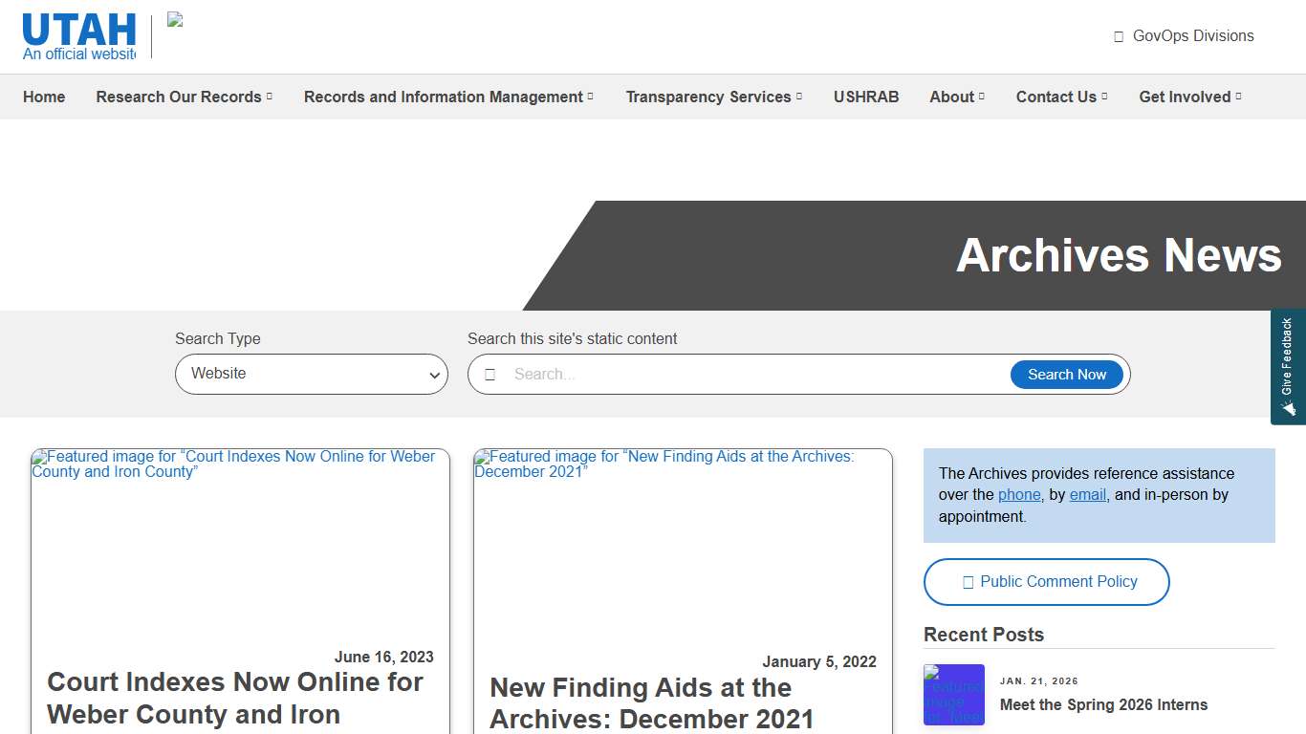Image resolution: width=1306 pixels, height=734 pixels.
Task: Click the Give Feedback megaphone icon
Action: (1288, 408)
